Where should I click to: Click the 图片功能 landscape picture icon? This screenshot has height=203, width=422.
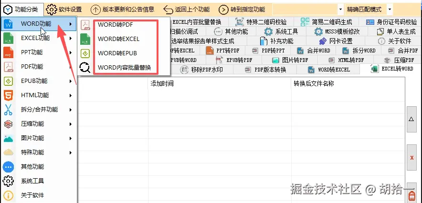click(x=8, y=138)
